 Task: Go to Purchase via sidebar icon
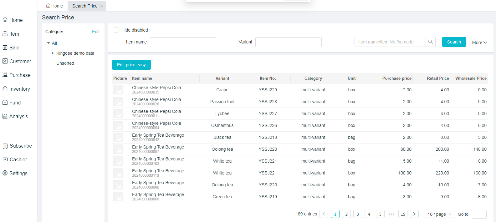click(x=5, y=75)
